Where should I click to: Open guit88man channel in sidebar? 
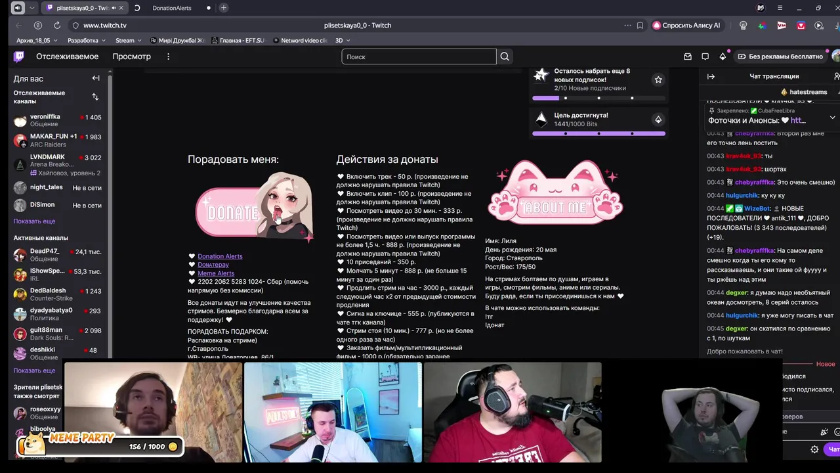(58, 334)
